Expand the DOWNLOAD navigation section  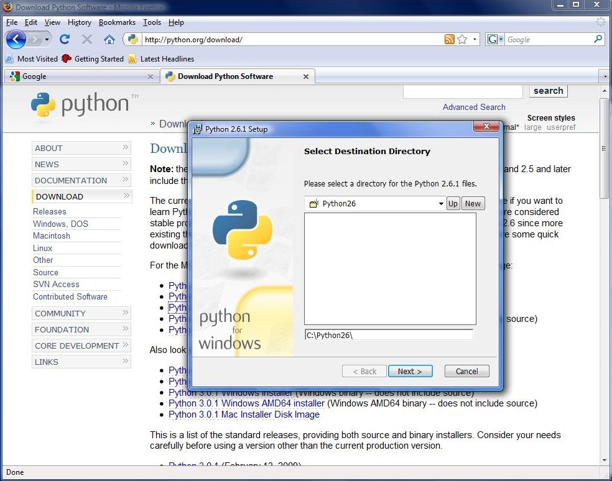coord(81,196)
